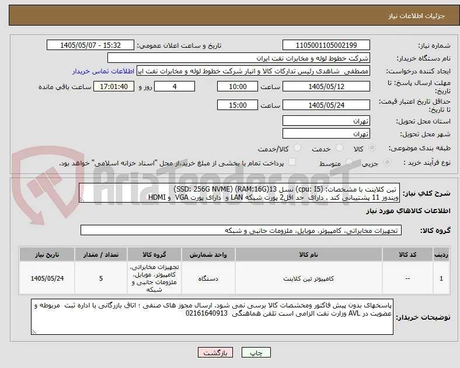Image resolution: width=460 pixels, height=368 pixels.
Task: Click the resize handle of buyer notes box
Action: [x=34, y=332]
